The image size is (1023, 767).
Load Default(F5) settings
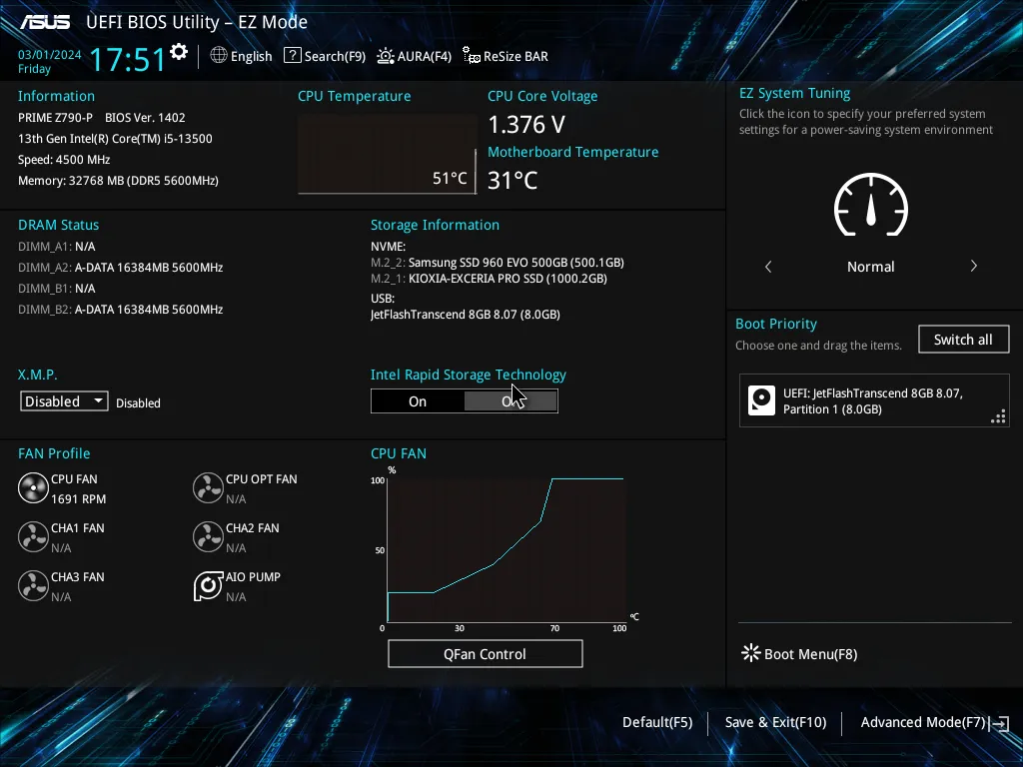657,722
